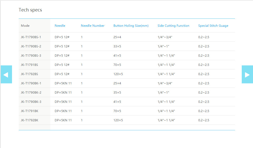Select 1/4"~1" in JK-T1790BK-2 row
The height and width of the screenshot is (148, 253).
tap(163, 93)
